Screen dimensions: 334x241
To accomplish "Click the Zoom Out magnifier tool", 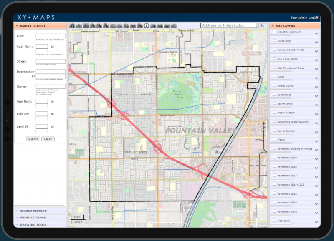I will (99, 25).
